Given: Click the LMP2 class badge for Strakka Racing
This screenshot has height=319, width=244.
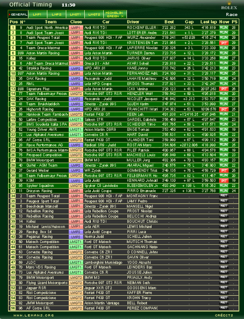Looking at the screenshot, I should (76, 68).
